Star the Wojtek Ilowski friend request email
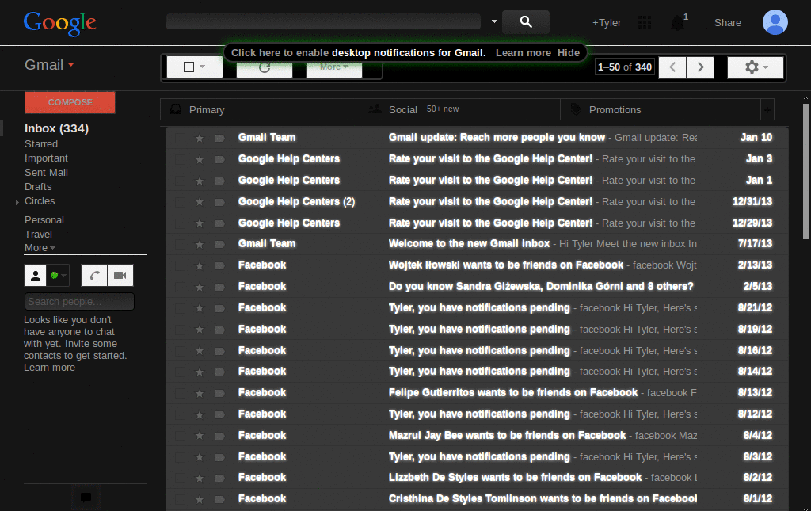 pos(199,265)
